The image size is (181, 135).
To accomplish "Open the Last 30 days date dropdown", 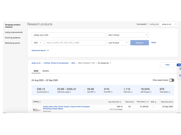I will pyautogui.click(x=118, y=43).
